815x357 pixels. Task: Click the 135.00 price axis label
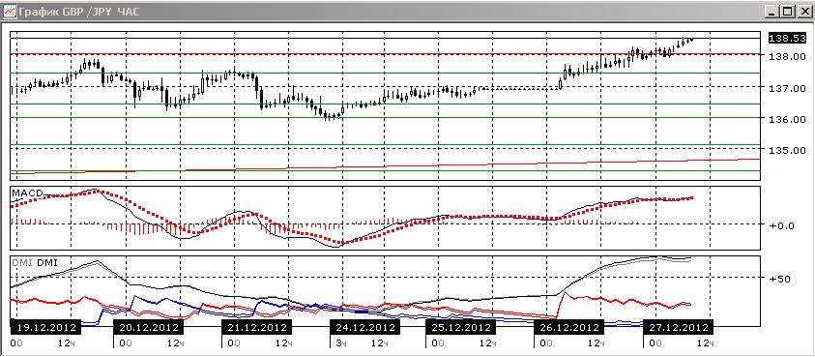click(x=787, y=150)
